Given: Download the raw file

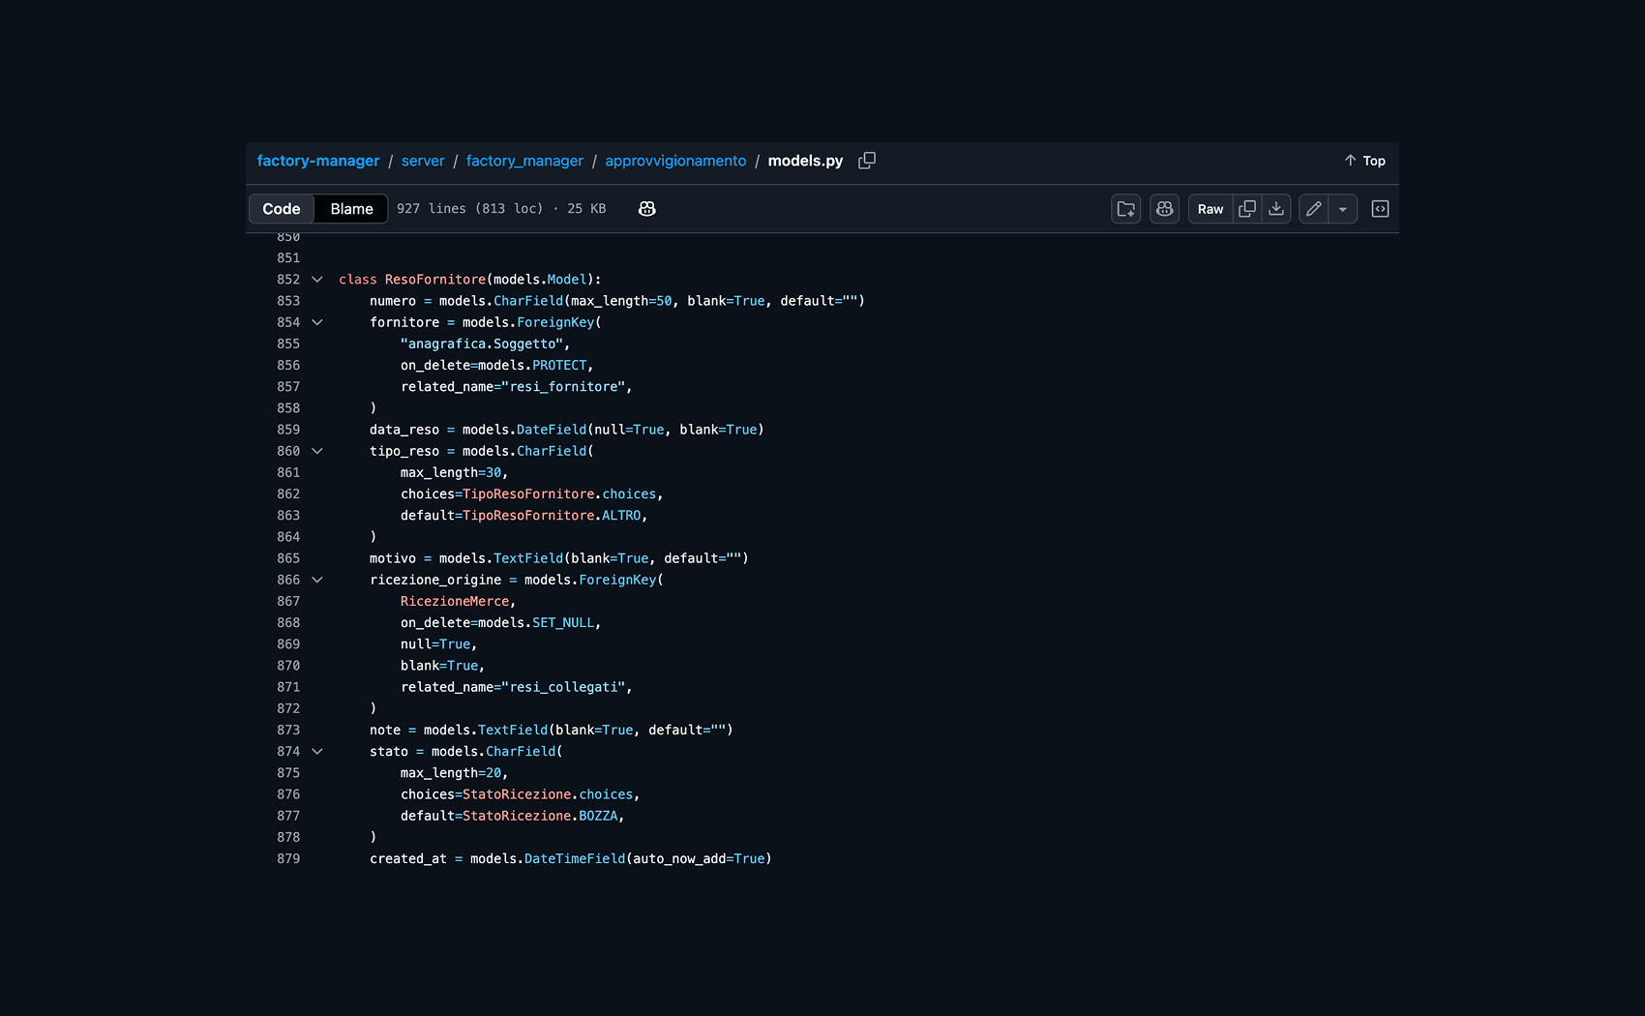Looking at the screenshot, I should click(x=1276, y=209).
